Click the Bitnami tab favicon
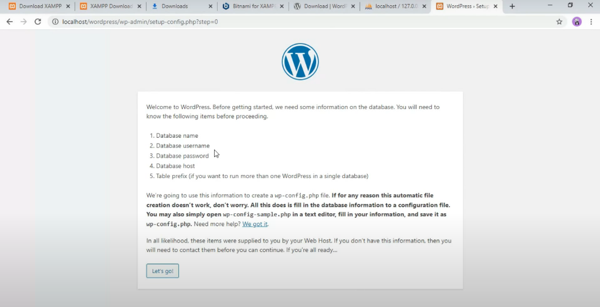This screenshot has width=600, height=307. pos(226,6)
